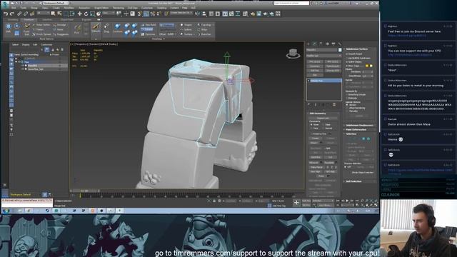Screen dimensions: 457x257
Task: Select the Push/Pull brush in ribbon
Action: tap(26, 29)
